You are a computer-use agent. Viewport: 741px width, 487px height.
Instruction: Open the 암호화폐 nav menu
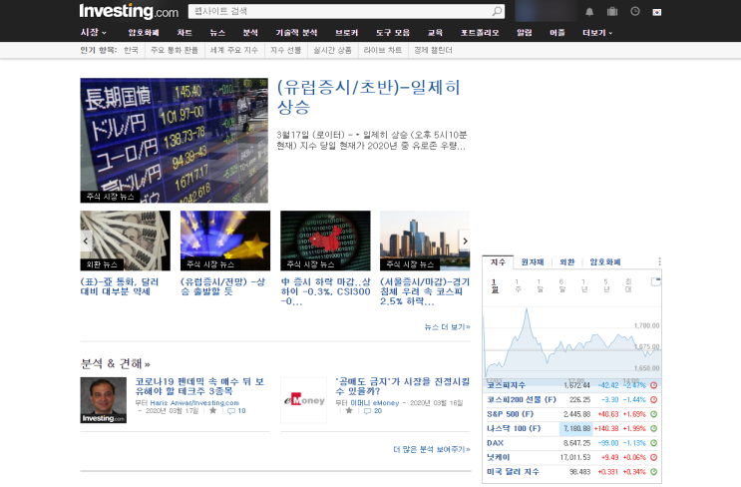144,33
